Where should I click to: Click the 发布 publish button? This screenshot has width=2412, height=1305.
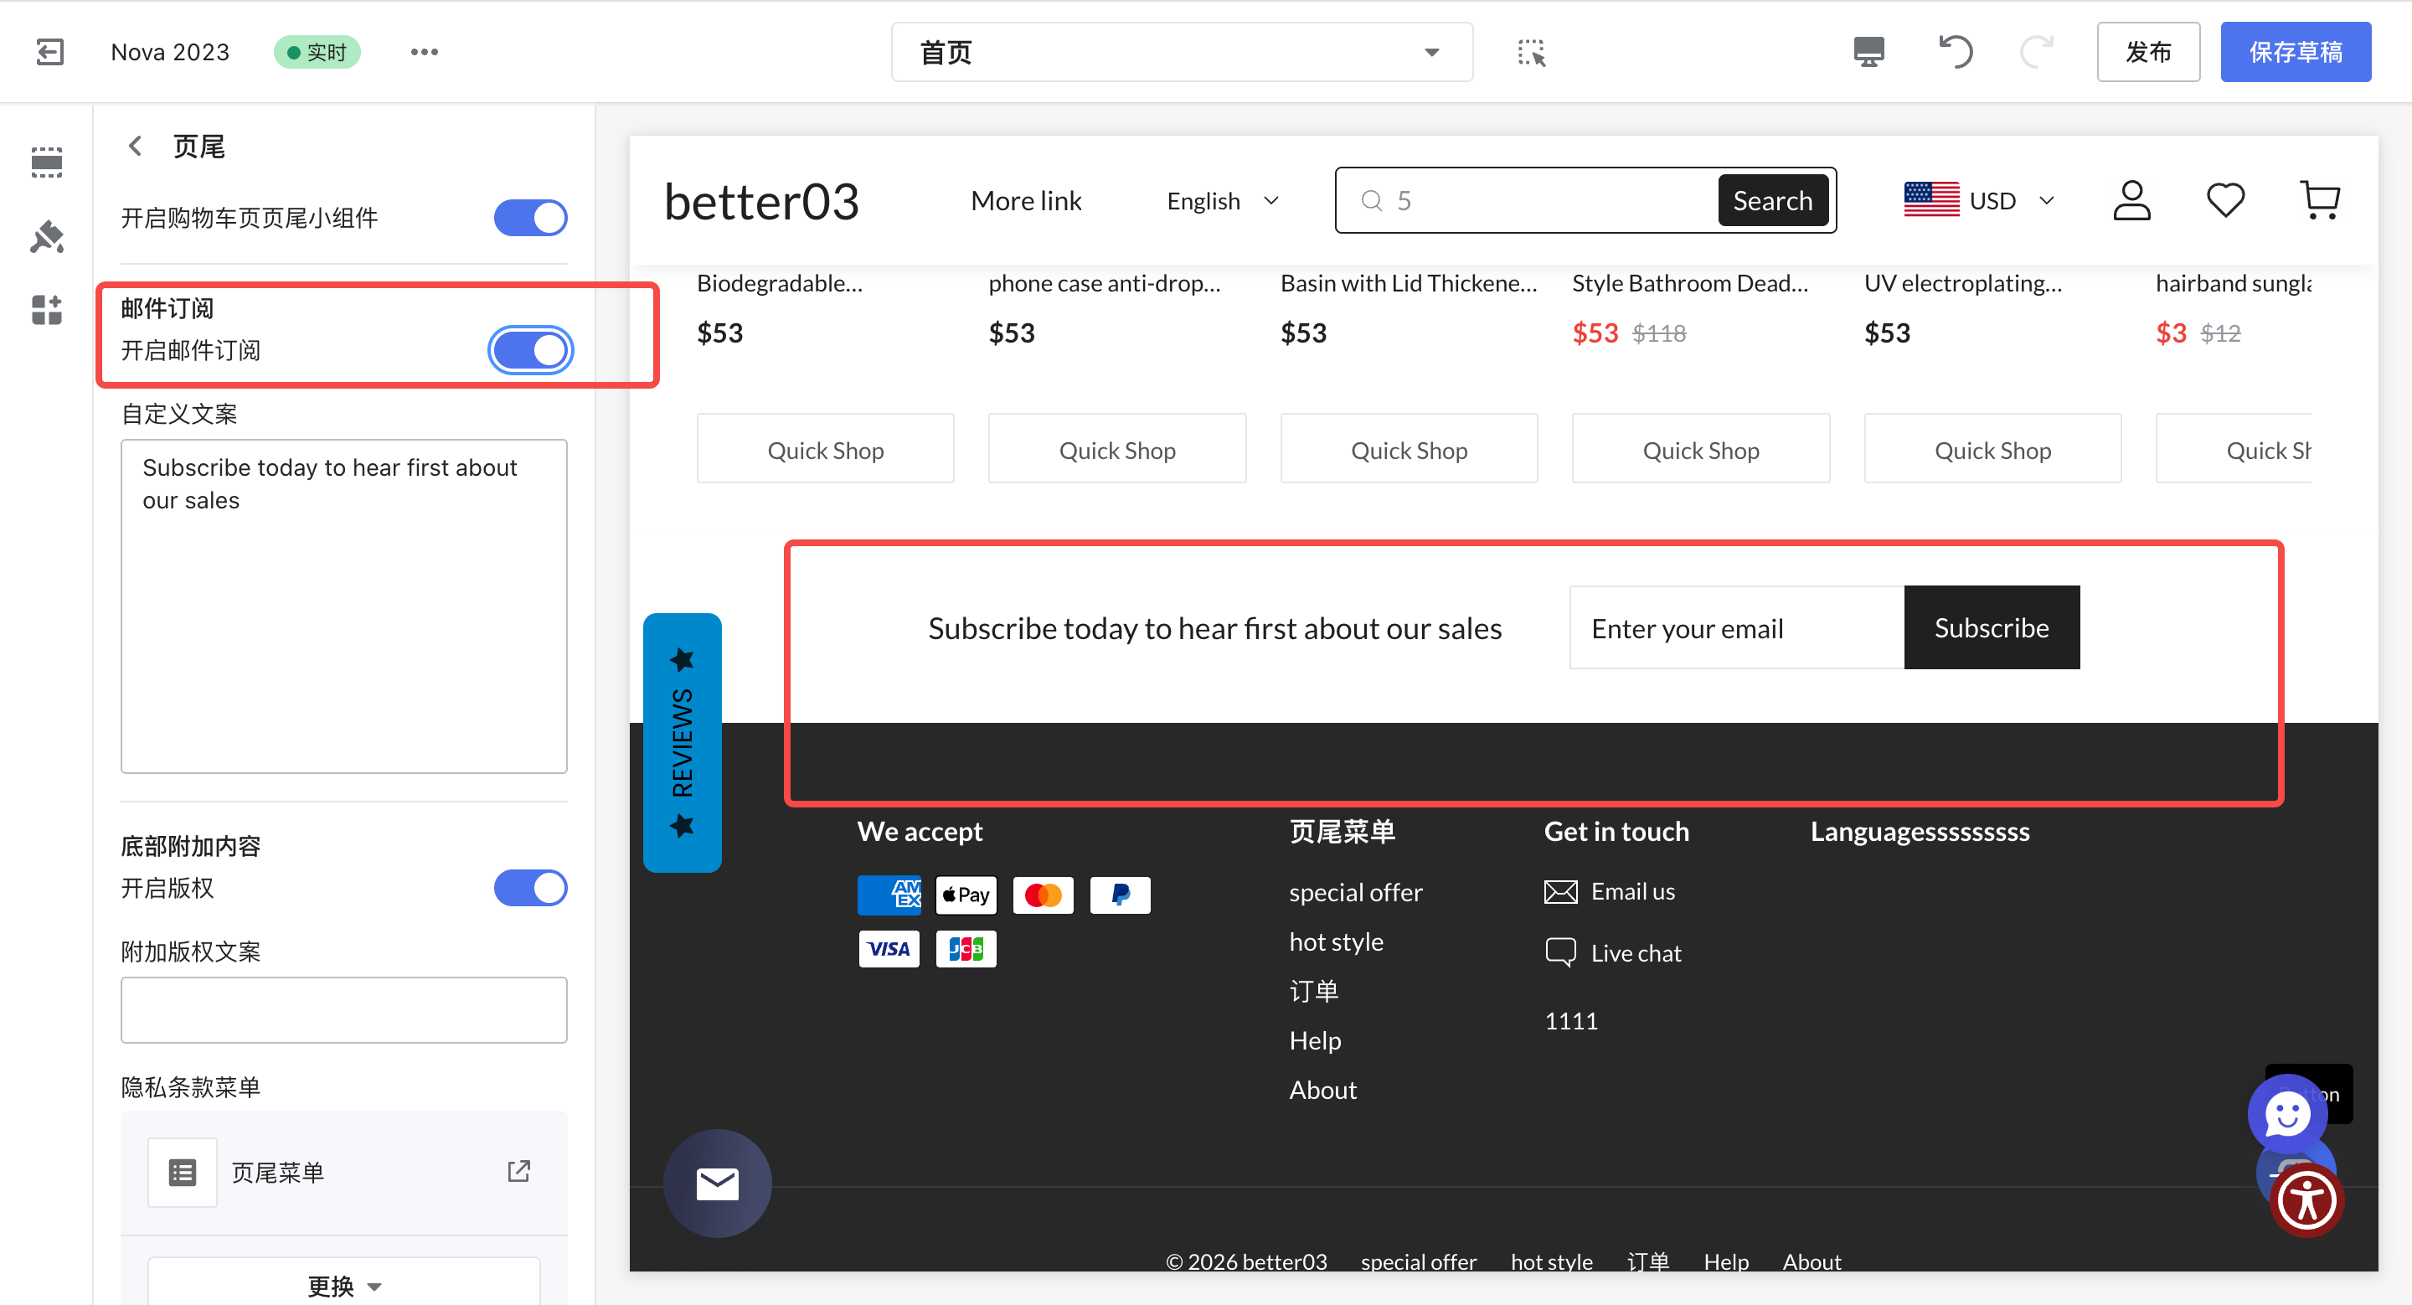click(x=2147, y=51)
